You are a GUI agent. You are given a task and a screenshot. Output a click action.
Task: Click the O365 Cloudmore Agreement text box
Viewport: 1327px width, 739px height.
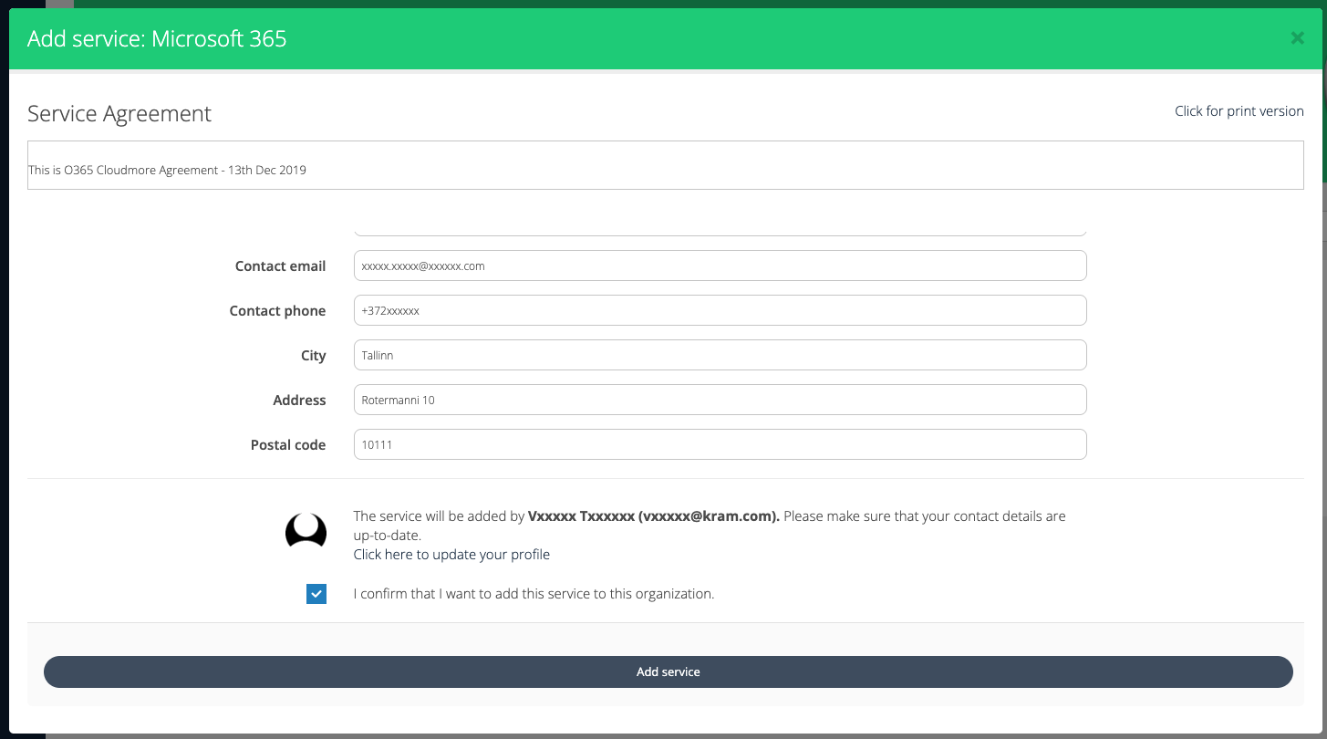665,165
